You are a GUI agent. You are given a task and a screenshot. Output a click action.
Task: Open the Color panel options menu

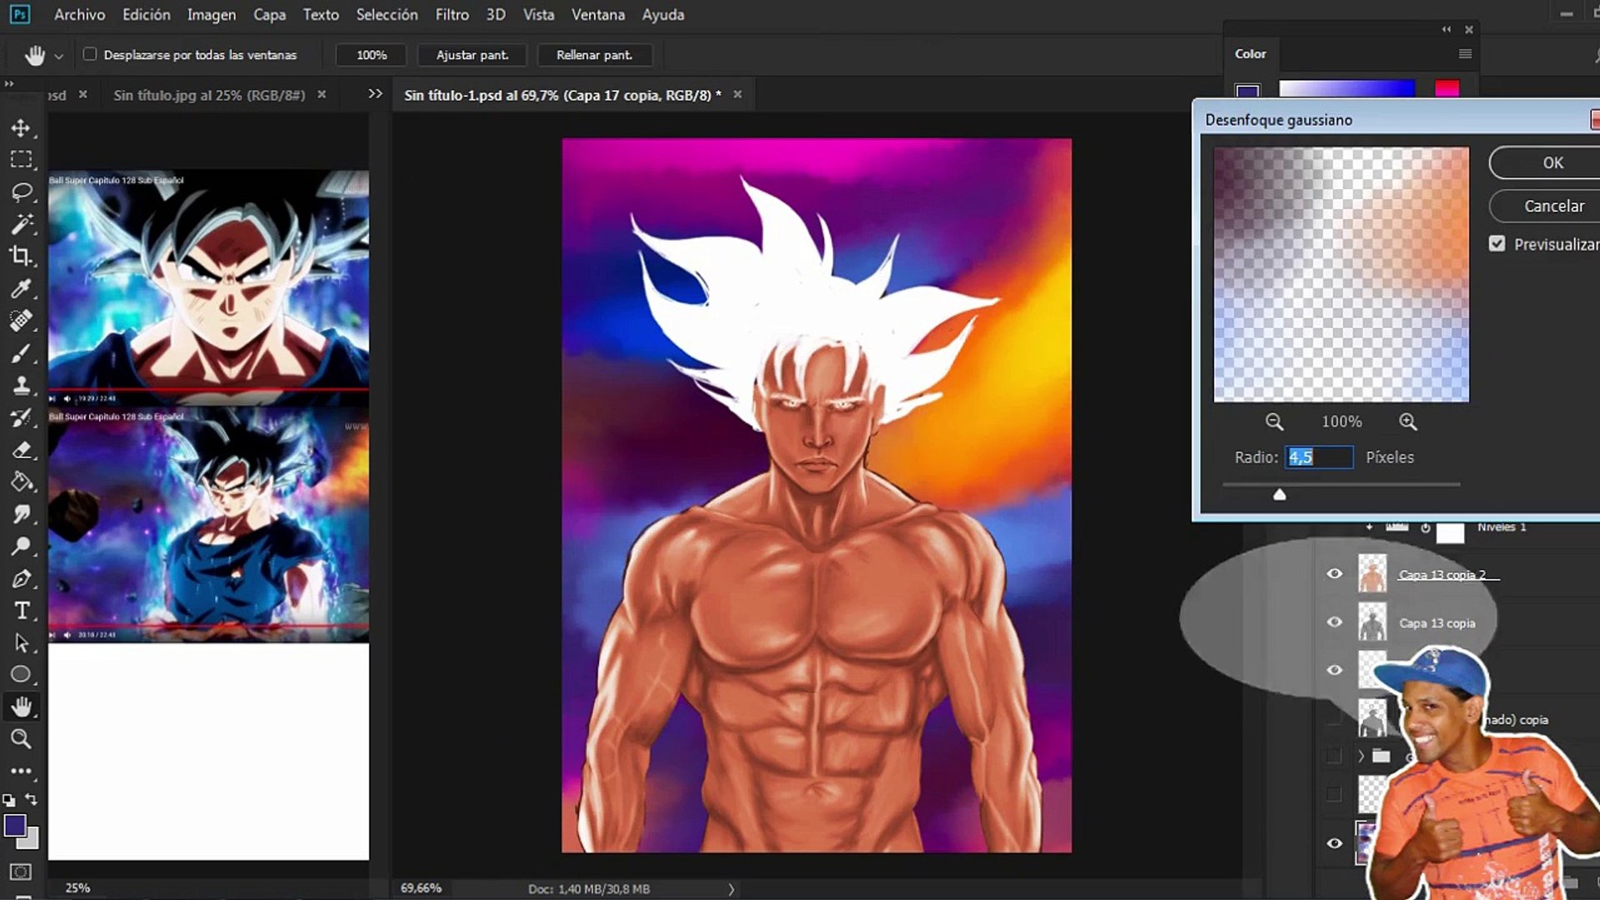click(1465, 54)
